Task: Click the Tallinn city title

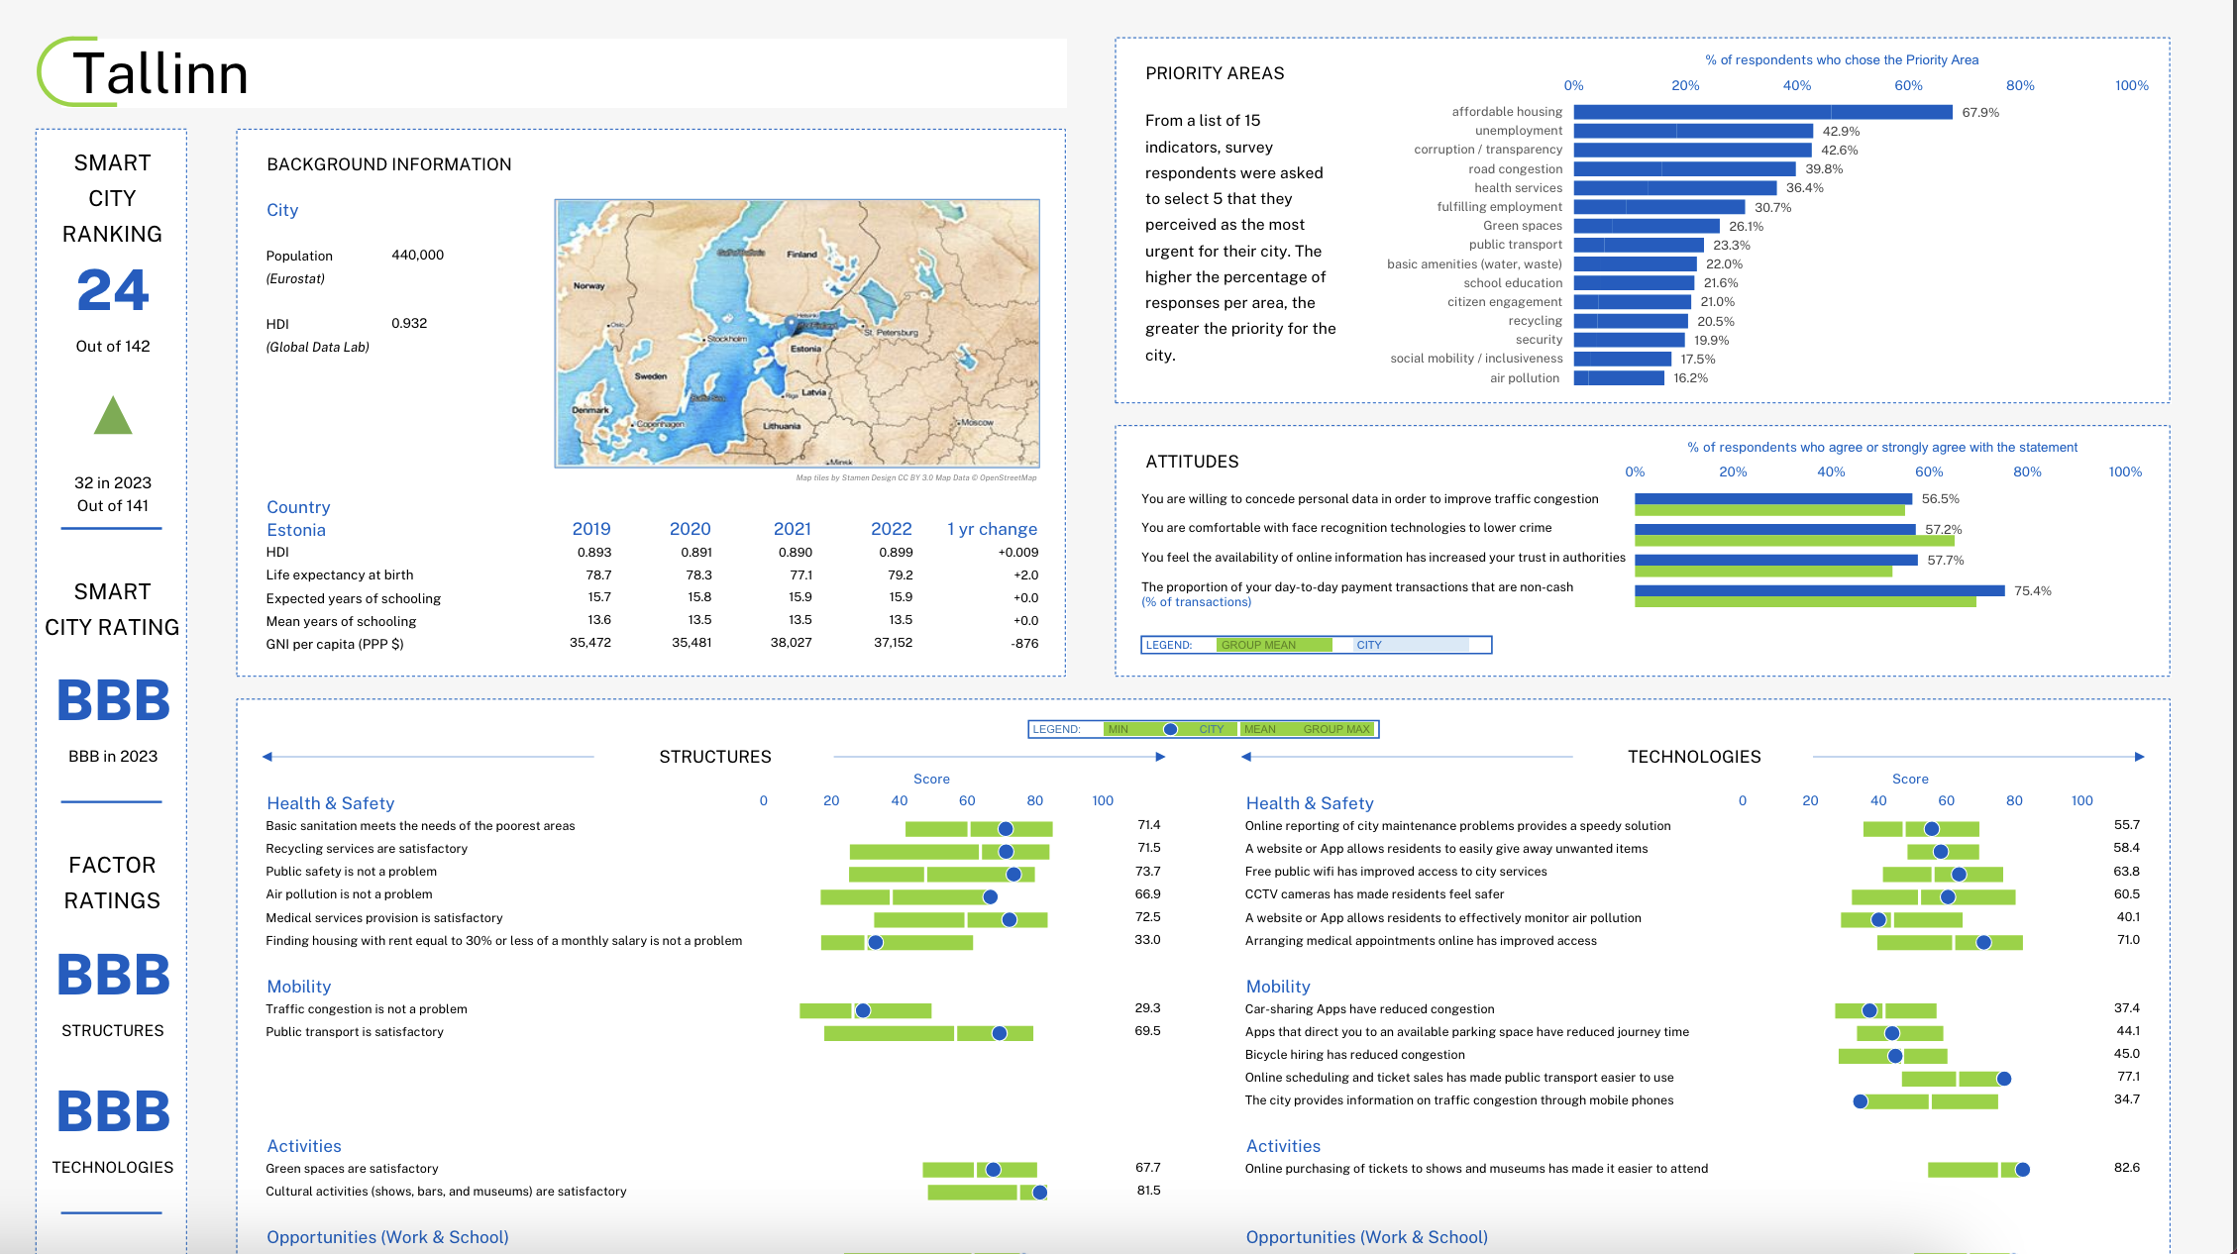Action: (x=160, y=73)
